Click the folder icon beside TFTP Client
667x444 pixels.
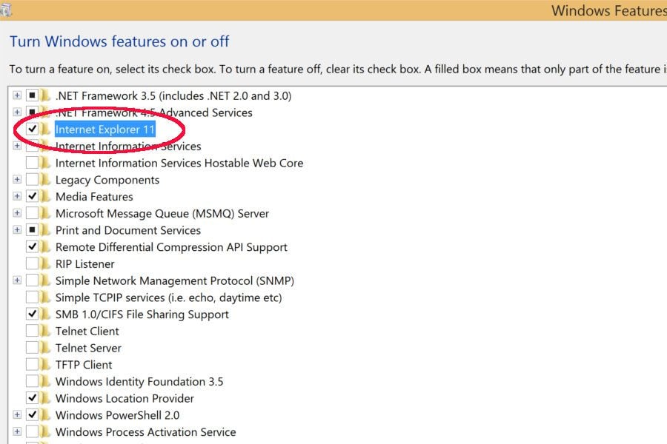(x=45, y=365)
